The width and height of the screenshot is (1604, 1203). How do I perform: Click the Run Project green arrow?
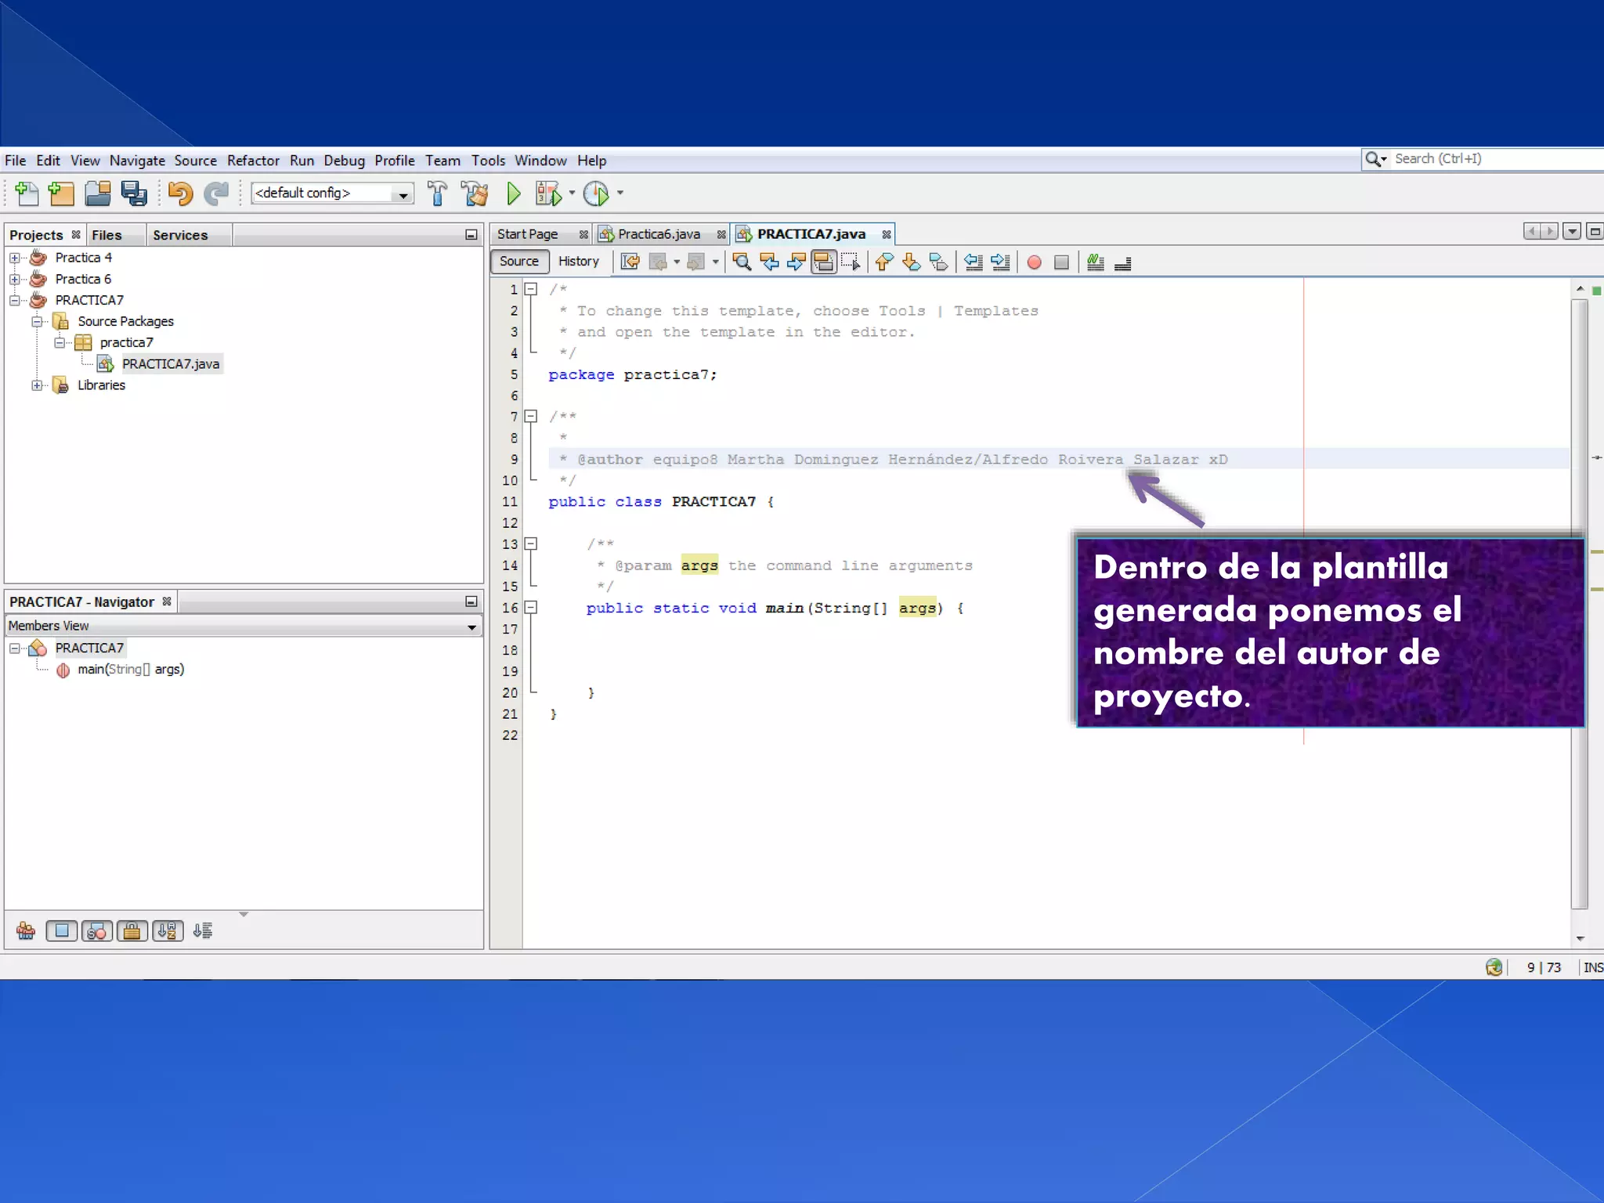(x=513, y=193)
